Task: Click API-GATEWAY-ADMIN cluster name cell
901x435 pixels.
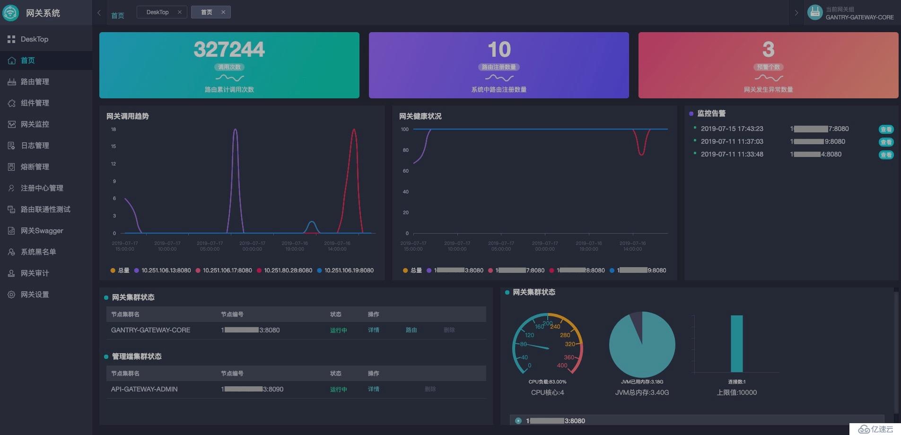Action: click(x=144, y=389)
